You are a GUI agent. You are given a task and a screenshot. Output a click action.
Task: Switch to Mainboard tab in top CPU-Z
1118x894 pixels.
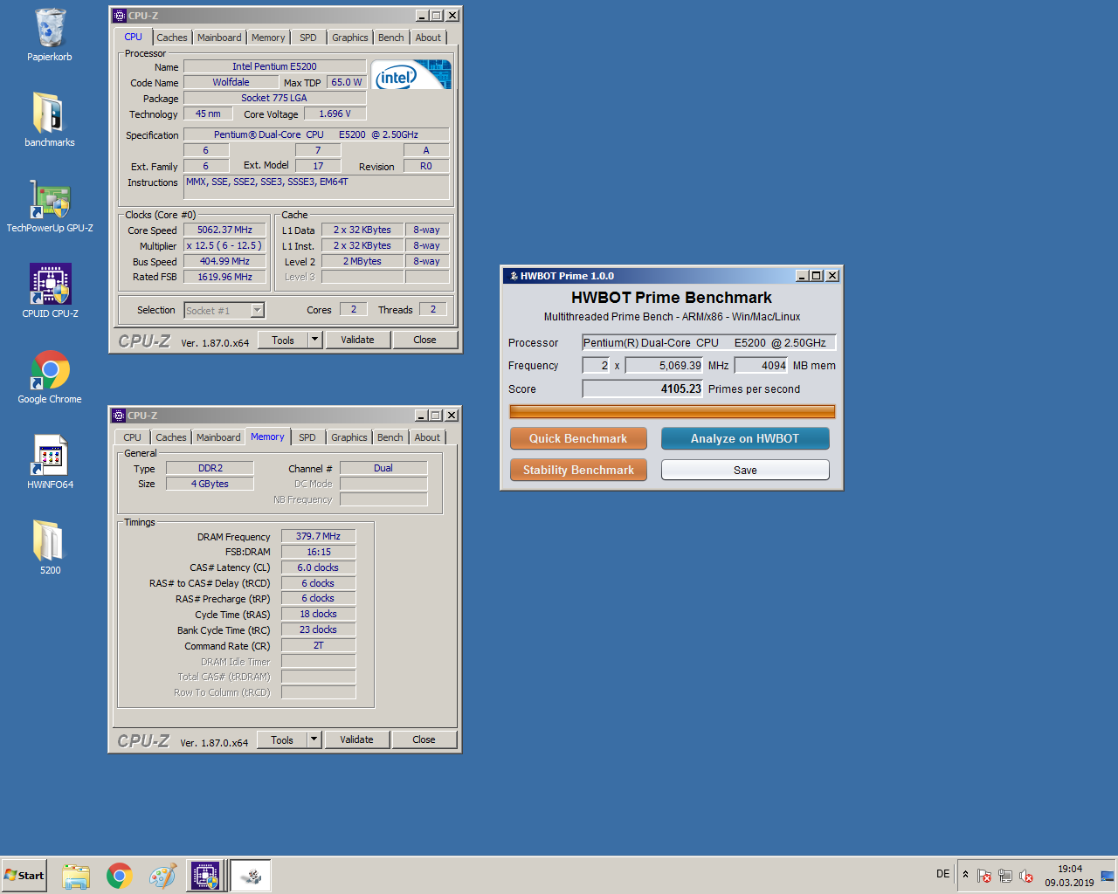click(219, 38)
